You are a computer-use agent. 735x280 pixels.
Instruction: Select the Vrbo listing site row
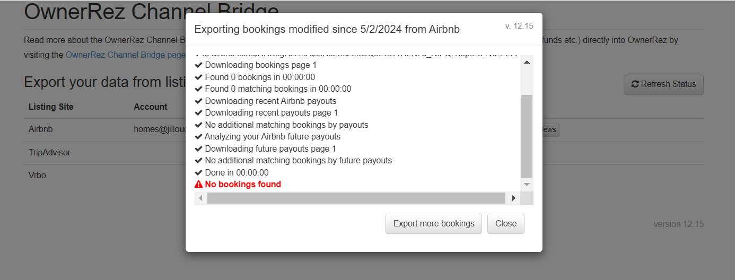(x=37, y=175)
